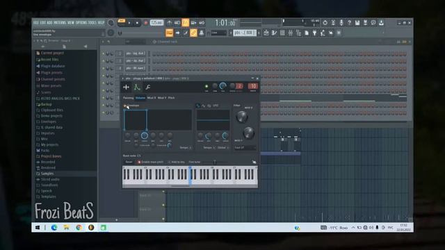
Task: Click the save project floppy icon
Action: pyautogui.click(x=357, y=23)
